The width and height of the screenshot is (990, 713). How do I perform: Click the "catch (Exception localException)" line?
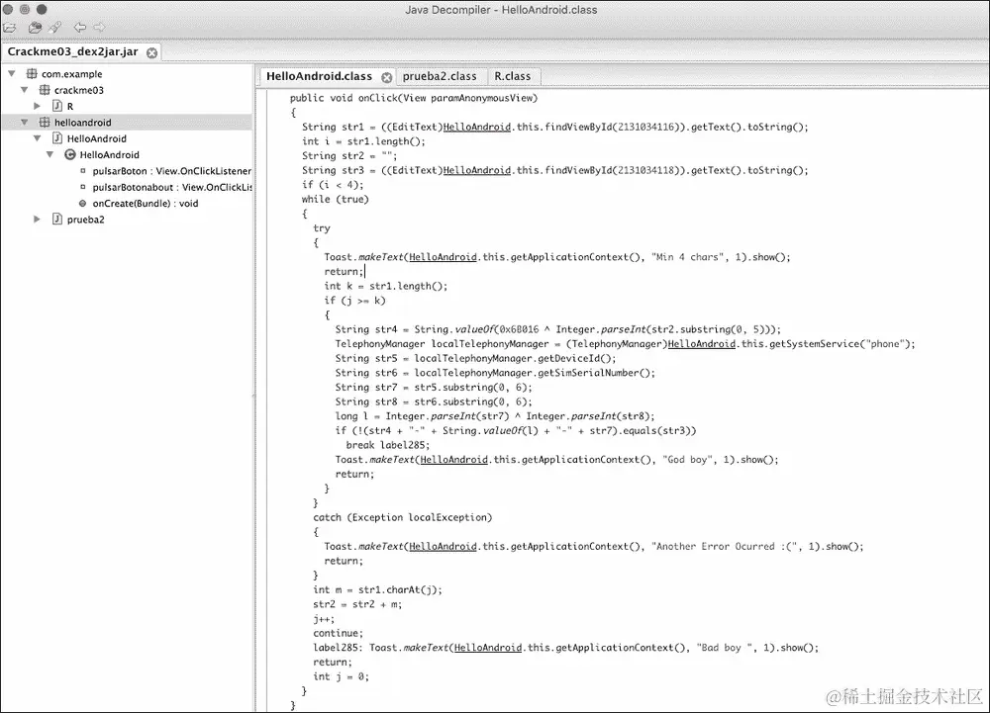pos(402,517)
